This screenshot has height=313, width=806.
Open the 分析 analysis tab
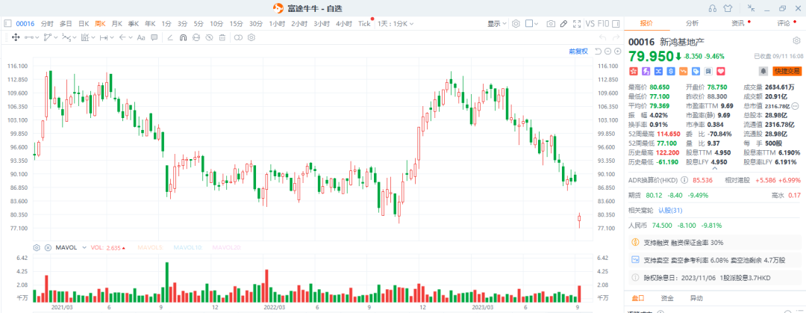click(692, 23)
